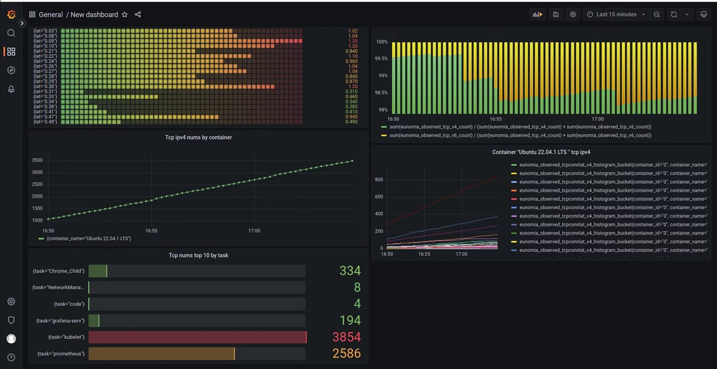Open the Tcp ipv4 nums by container panel menu

tap(198, 137)
